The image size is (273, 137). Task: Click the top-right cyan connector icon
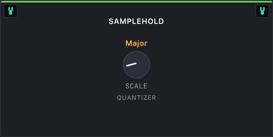[262, 11]
